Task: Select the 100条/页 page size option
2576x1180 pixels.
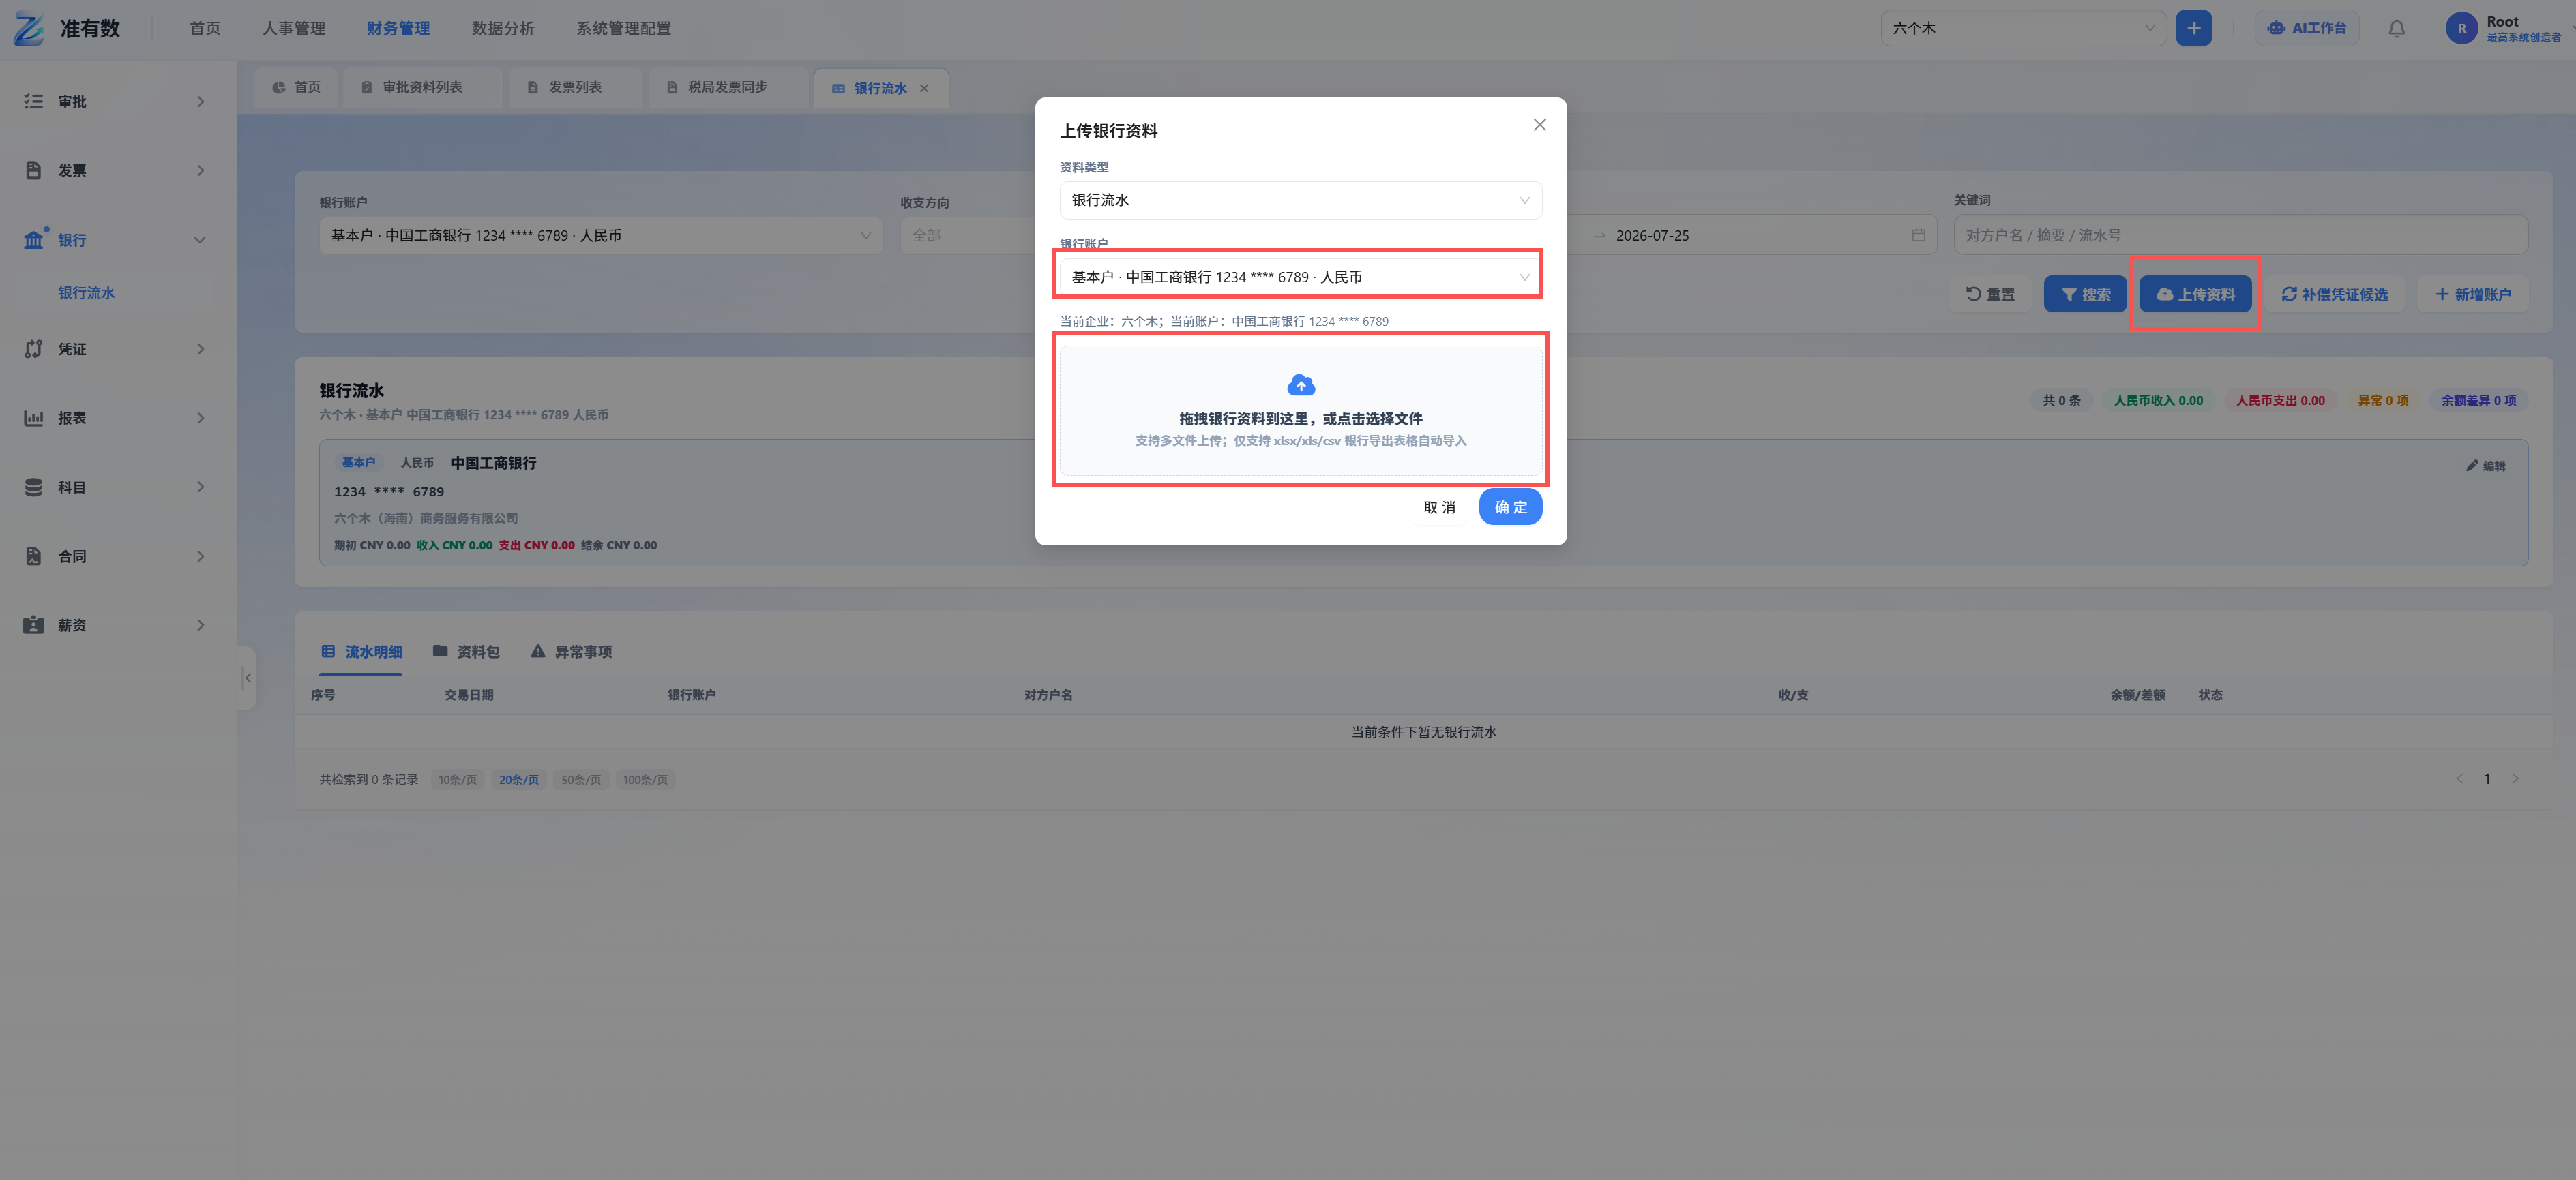Action: point(645,779)
